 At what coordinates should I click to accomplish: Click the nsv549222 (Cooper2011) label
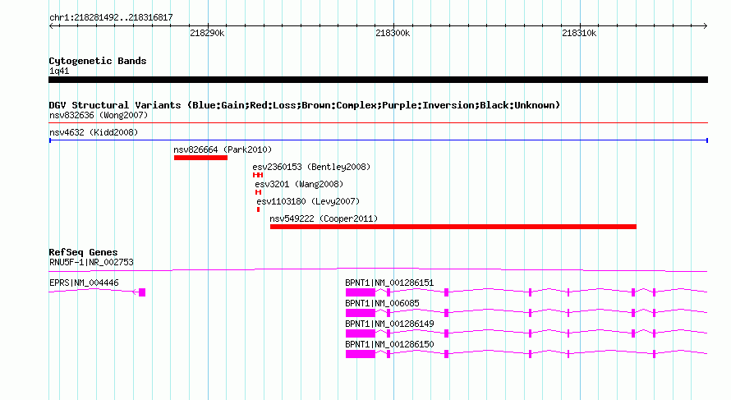[x=324, y=218]
